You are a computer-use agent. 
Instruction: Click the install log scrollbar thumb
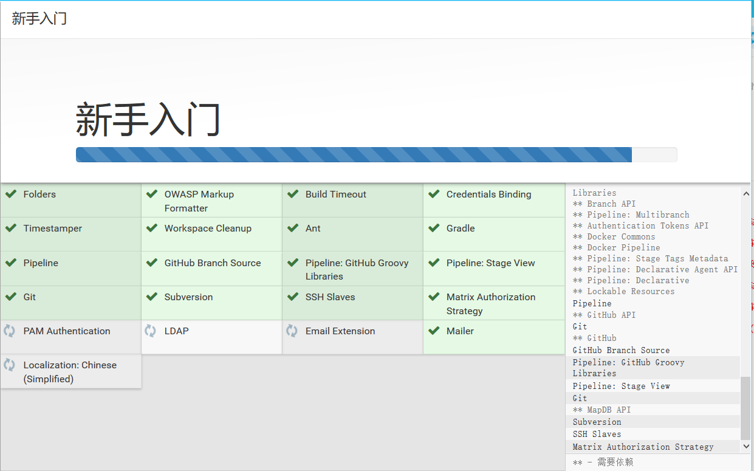745,407
